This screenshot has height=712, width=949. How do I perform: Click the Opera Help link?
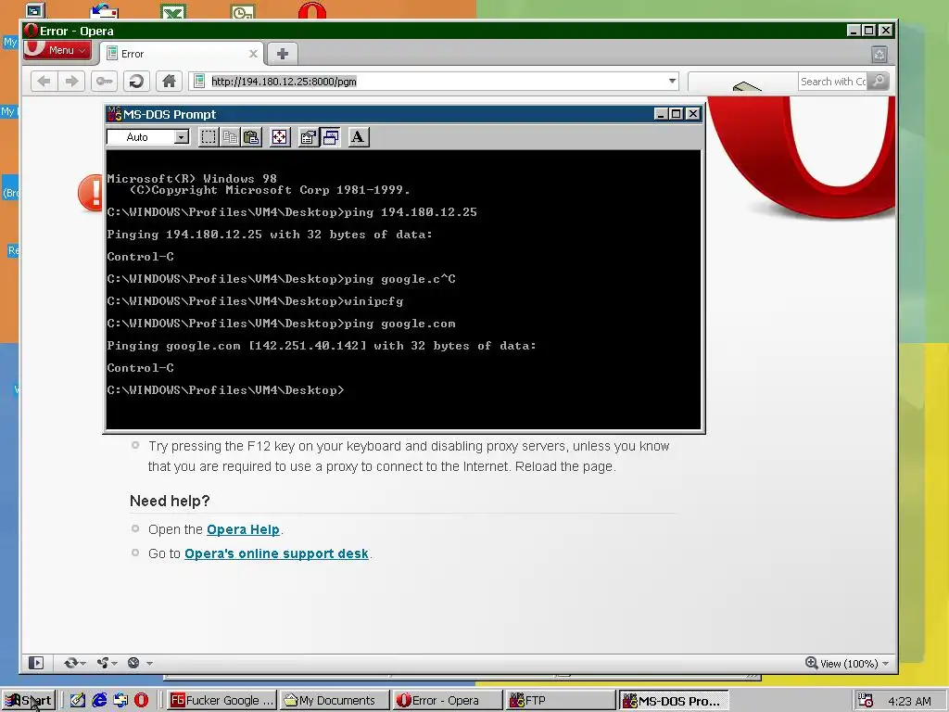pos(243,529)
